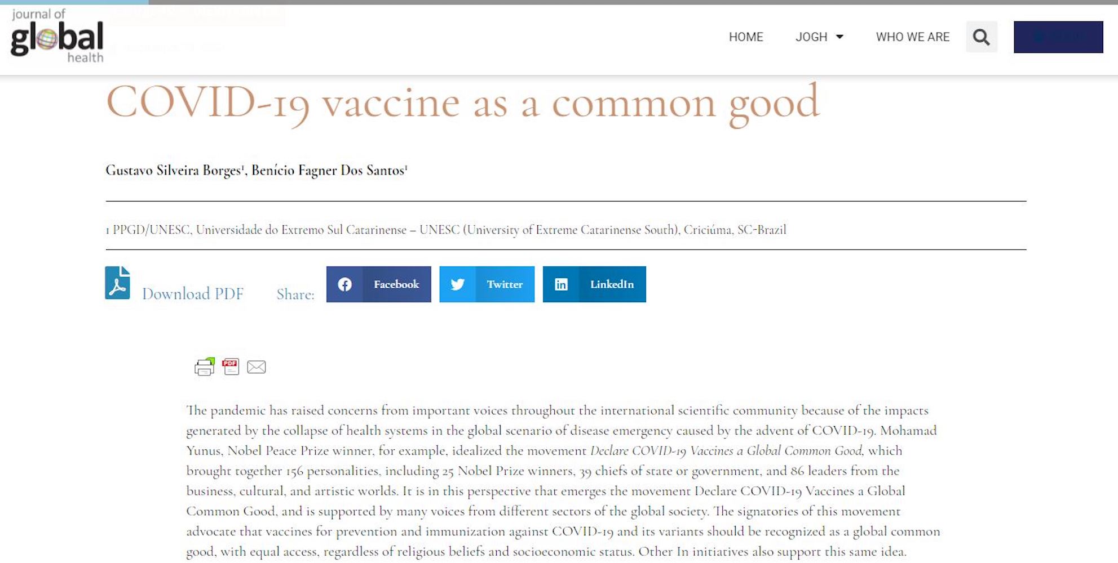This screenshot has width=1118, height=563.
Task: Email the article via the envelope icon
Action: click(257, 367)
